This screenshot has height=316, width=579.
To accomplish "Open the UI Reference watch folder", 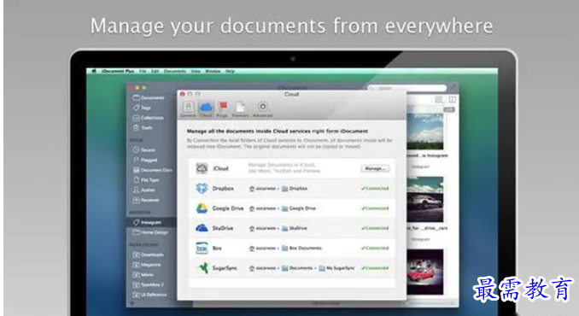I will click(149, 295).
